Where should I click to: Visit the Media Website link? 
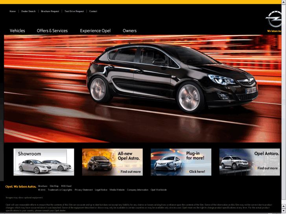[117, 190]
